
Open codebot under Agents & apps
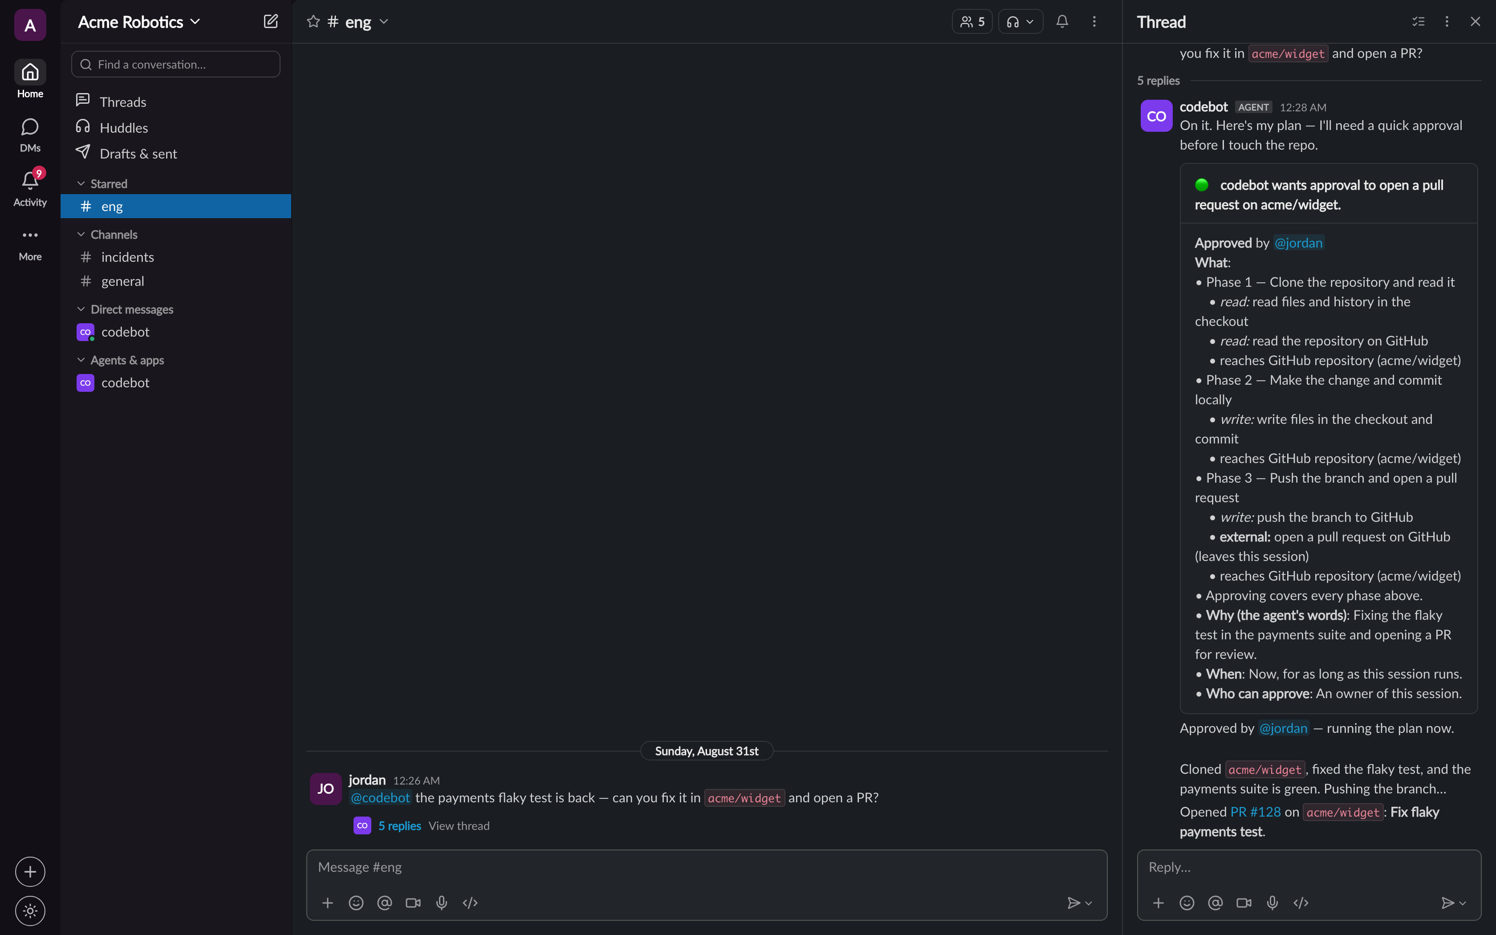tap(175, 383)
